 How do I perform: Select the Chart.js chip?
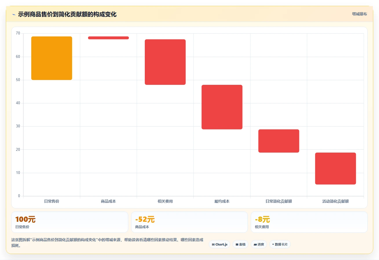tap(219, 244)
